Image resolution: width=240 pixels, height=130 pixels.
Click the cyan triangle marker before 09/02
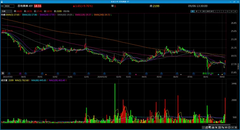pyautogui.click(x=218, y=74)
